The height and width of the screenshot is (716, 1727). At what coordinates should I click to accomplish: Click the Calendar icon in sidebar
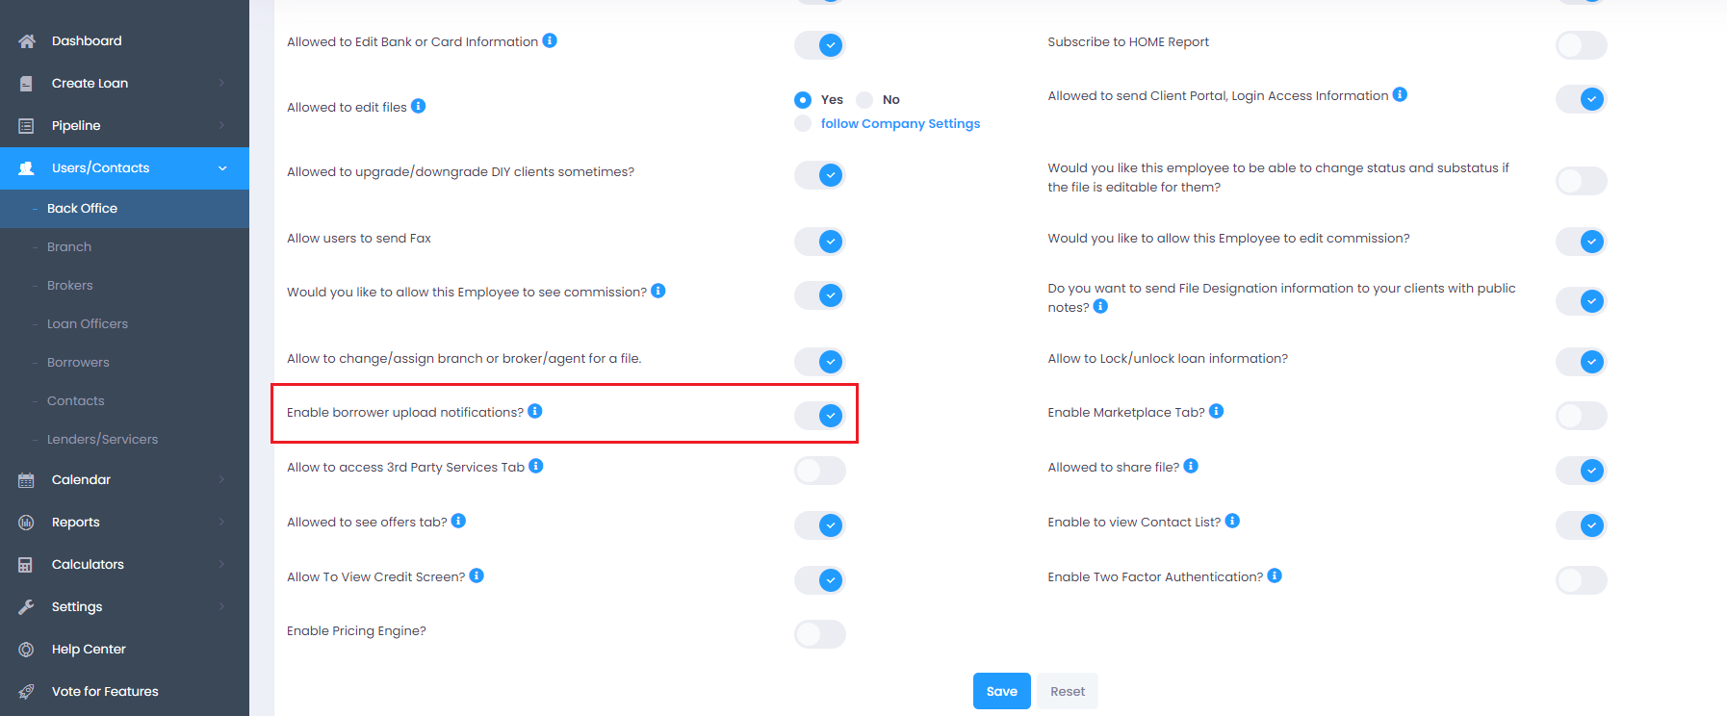coord(26,480)
